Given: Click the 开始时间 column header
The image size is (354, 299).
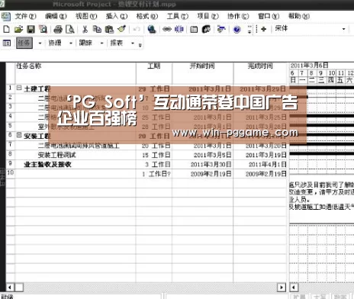Looking at the screenshot, I should [x=202, y=73].
